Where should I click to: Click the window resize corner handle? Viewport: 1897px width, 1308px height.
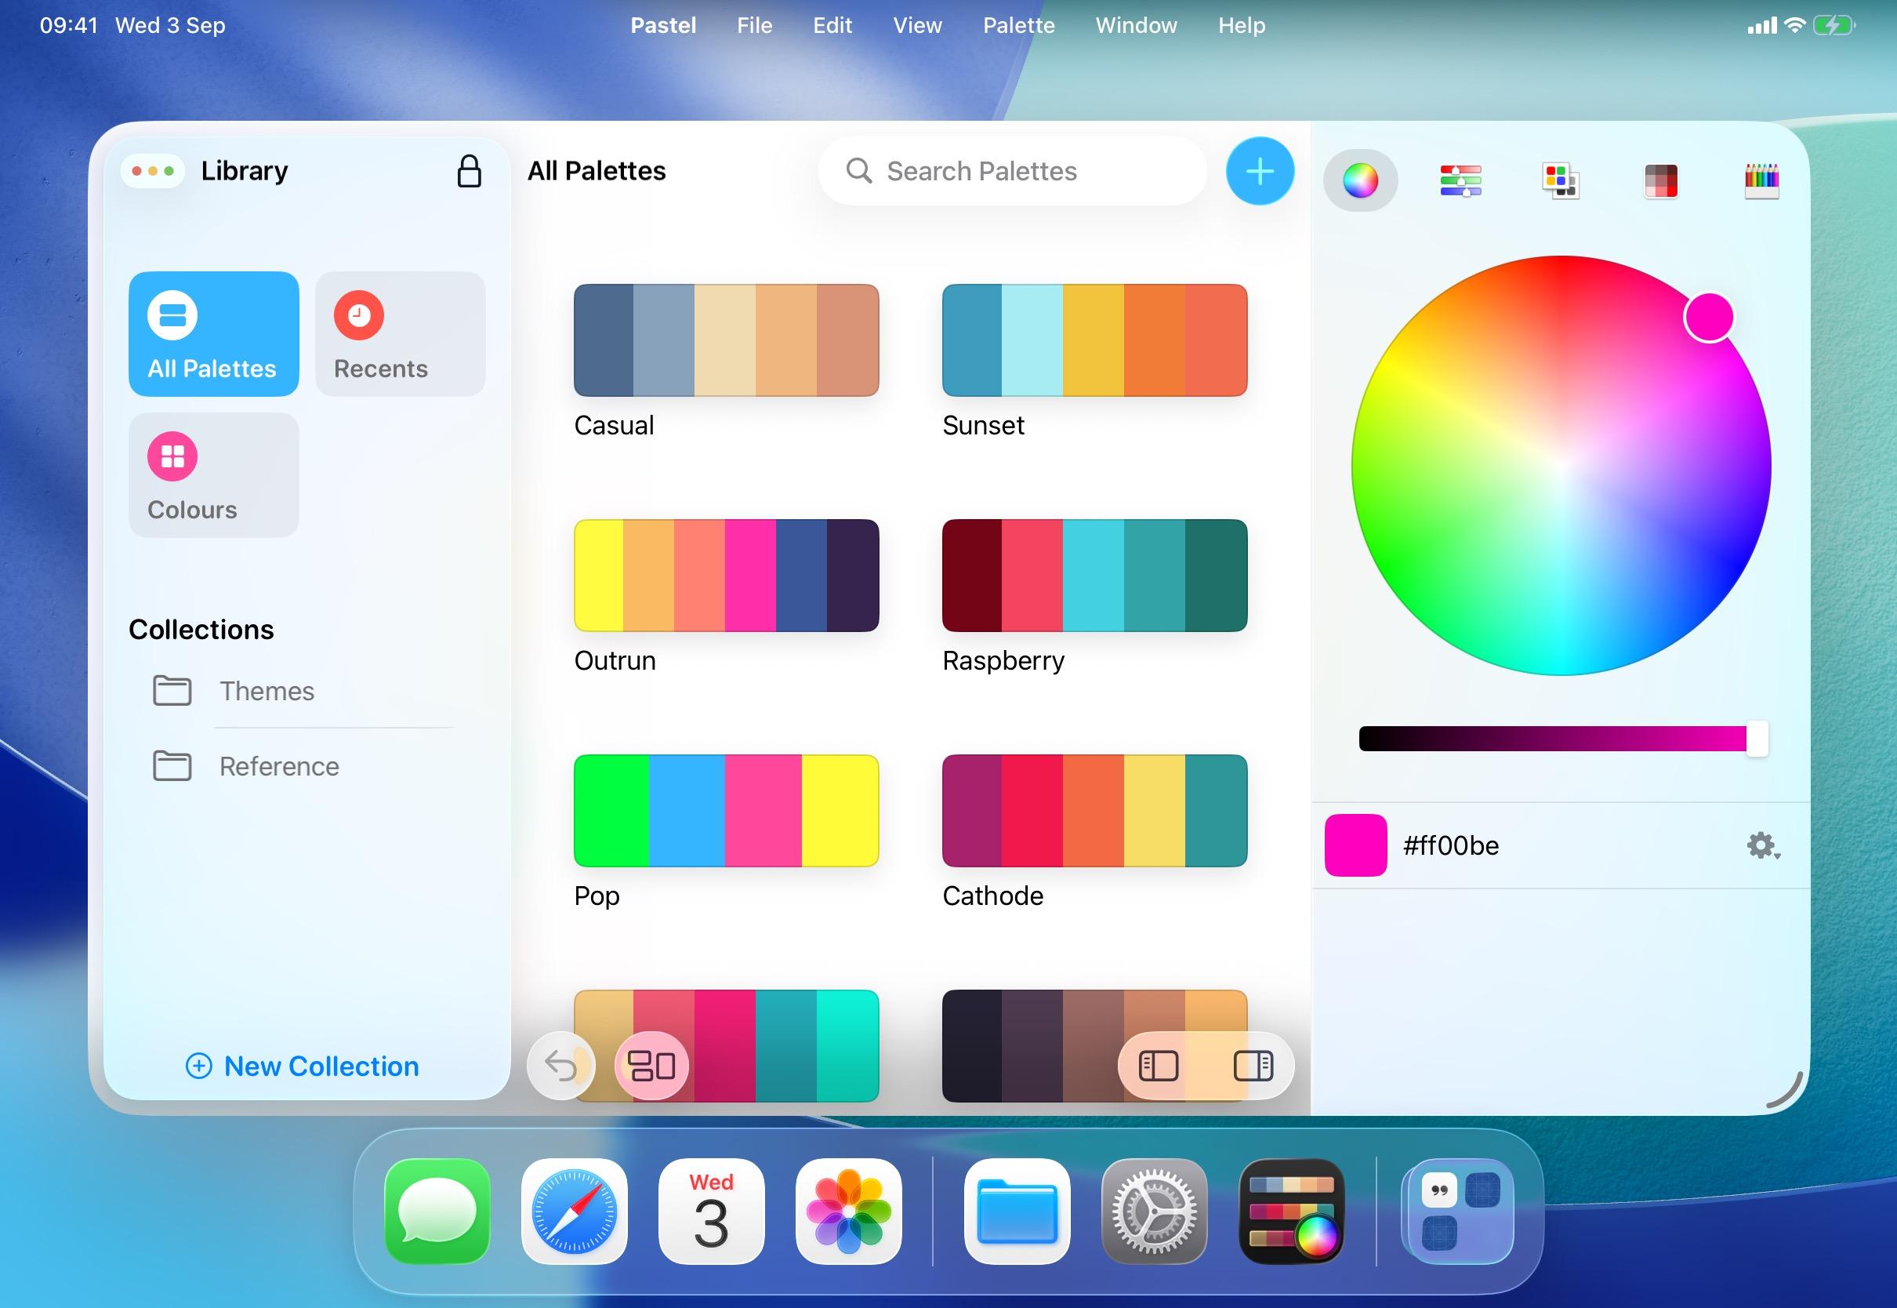(1786, 1090)
